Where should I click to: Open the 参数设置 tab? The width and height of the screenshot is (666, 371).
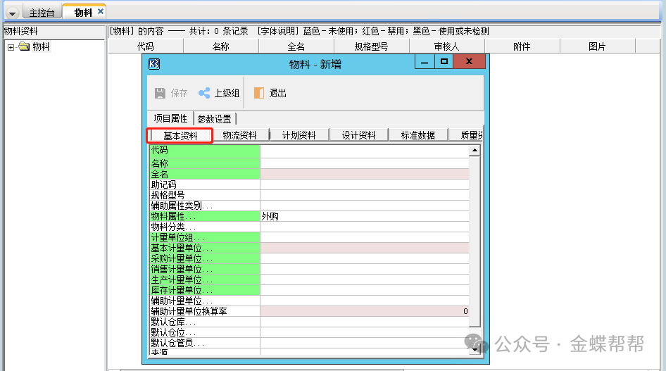(214, 119)
